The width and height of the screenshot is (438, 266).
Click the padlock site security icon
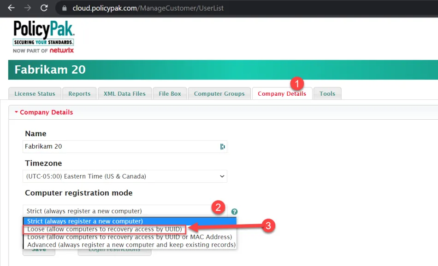tap(64, 8)
